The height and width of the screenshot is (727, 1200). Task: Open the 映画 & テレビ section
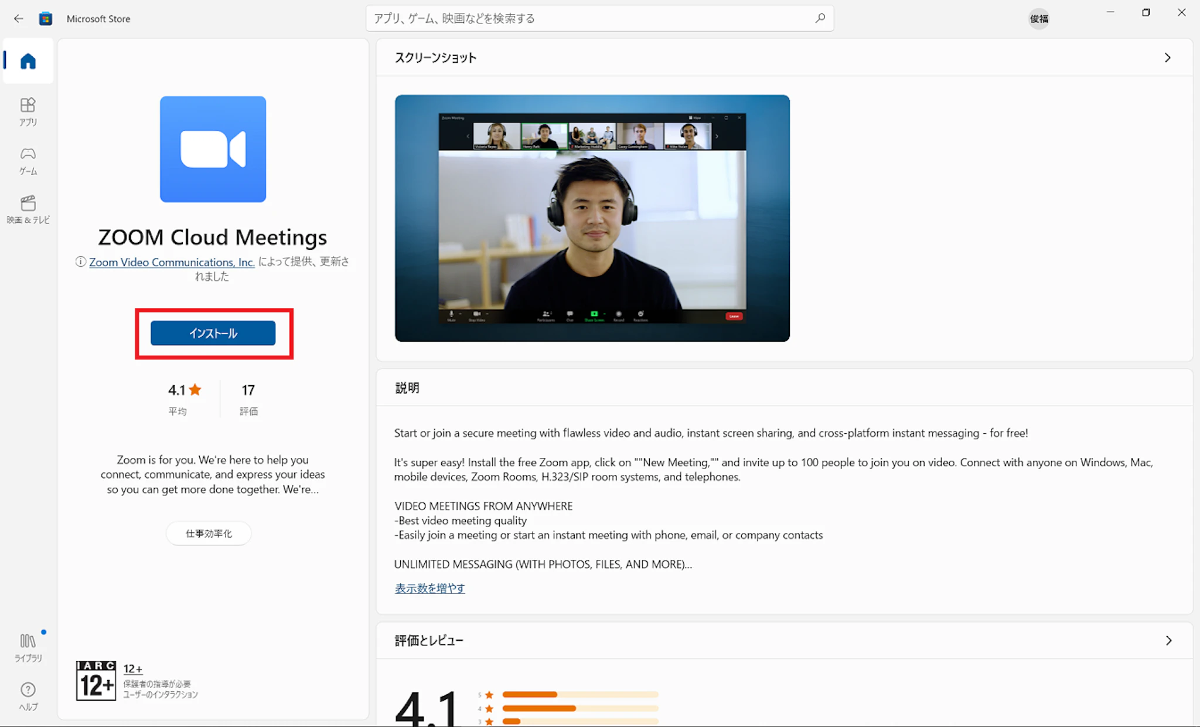[x=28, y=209]
